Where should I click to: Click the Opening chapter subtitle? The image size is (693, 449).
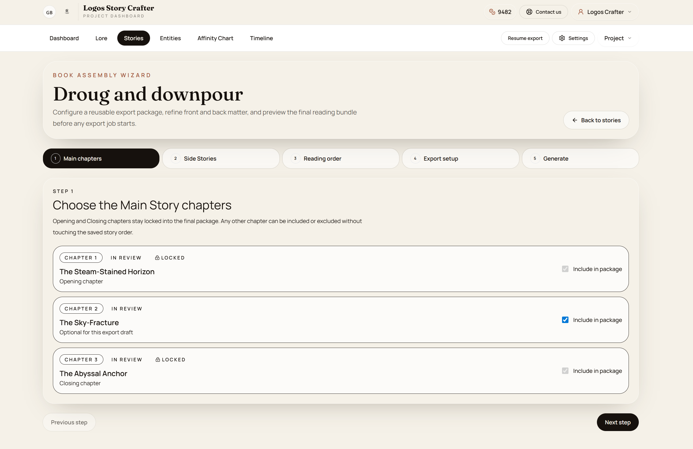(x=81, y=281)
